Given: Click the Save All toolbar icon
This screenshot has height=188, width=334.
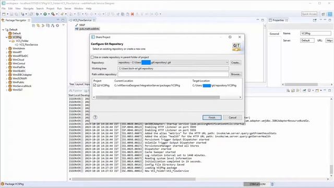Looking at the screenshot, I should pyautogui.click(x=16, y=14).
